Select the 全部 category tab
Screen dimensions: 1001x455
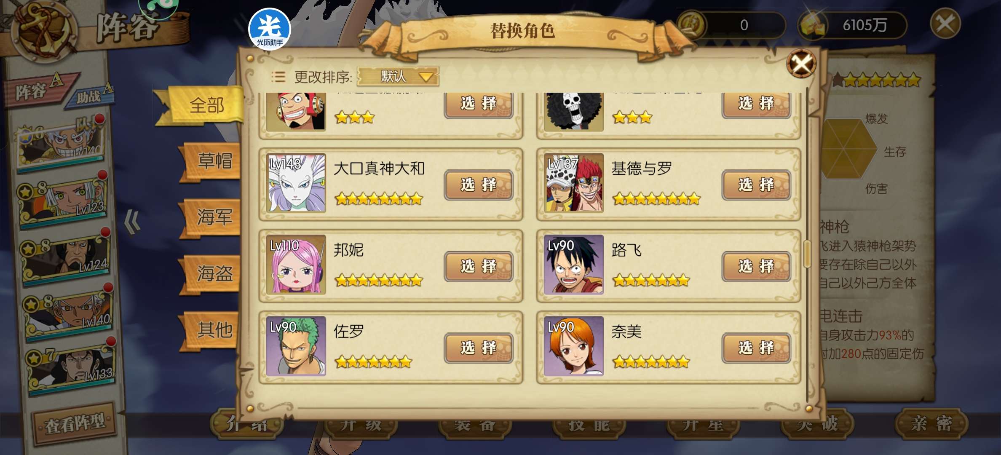[206, 105]
